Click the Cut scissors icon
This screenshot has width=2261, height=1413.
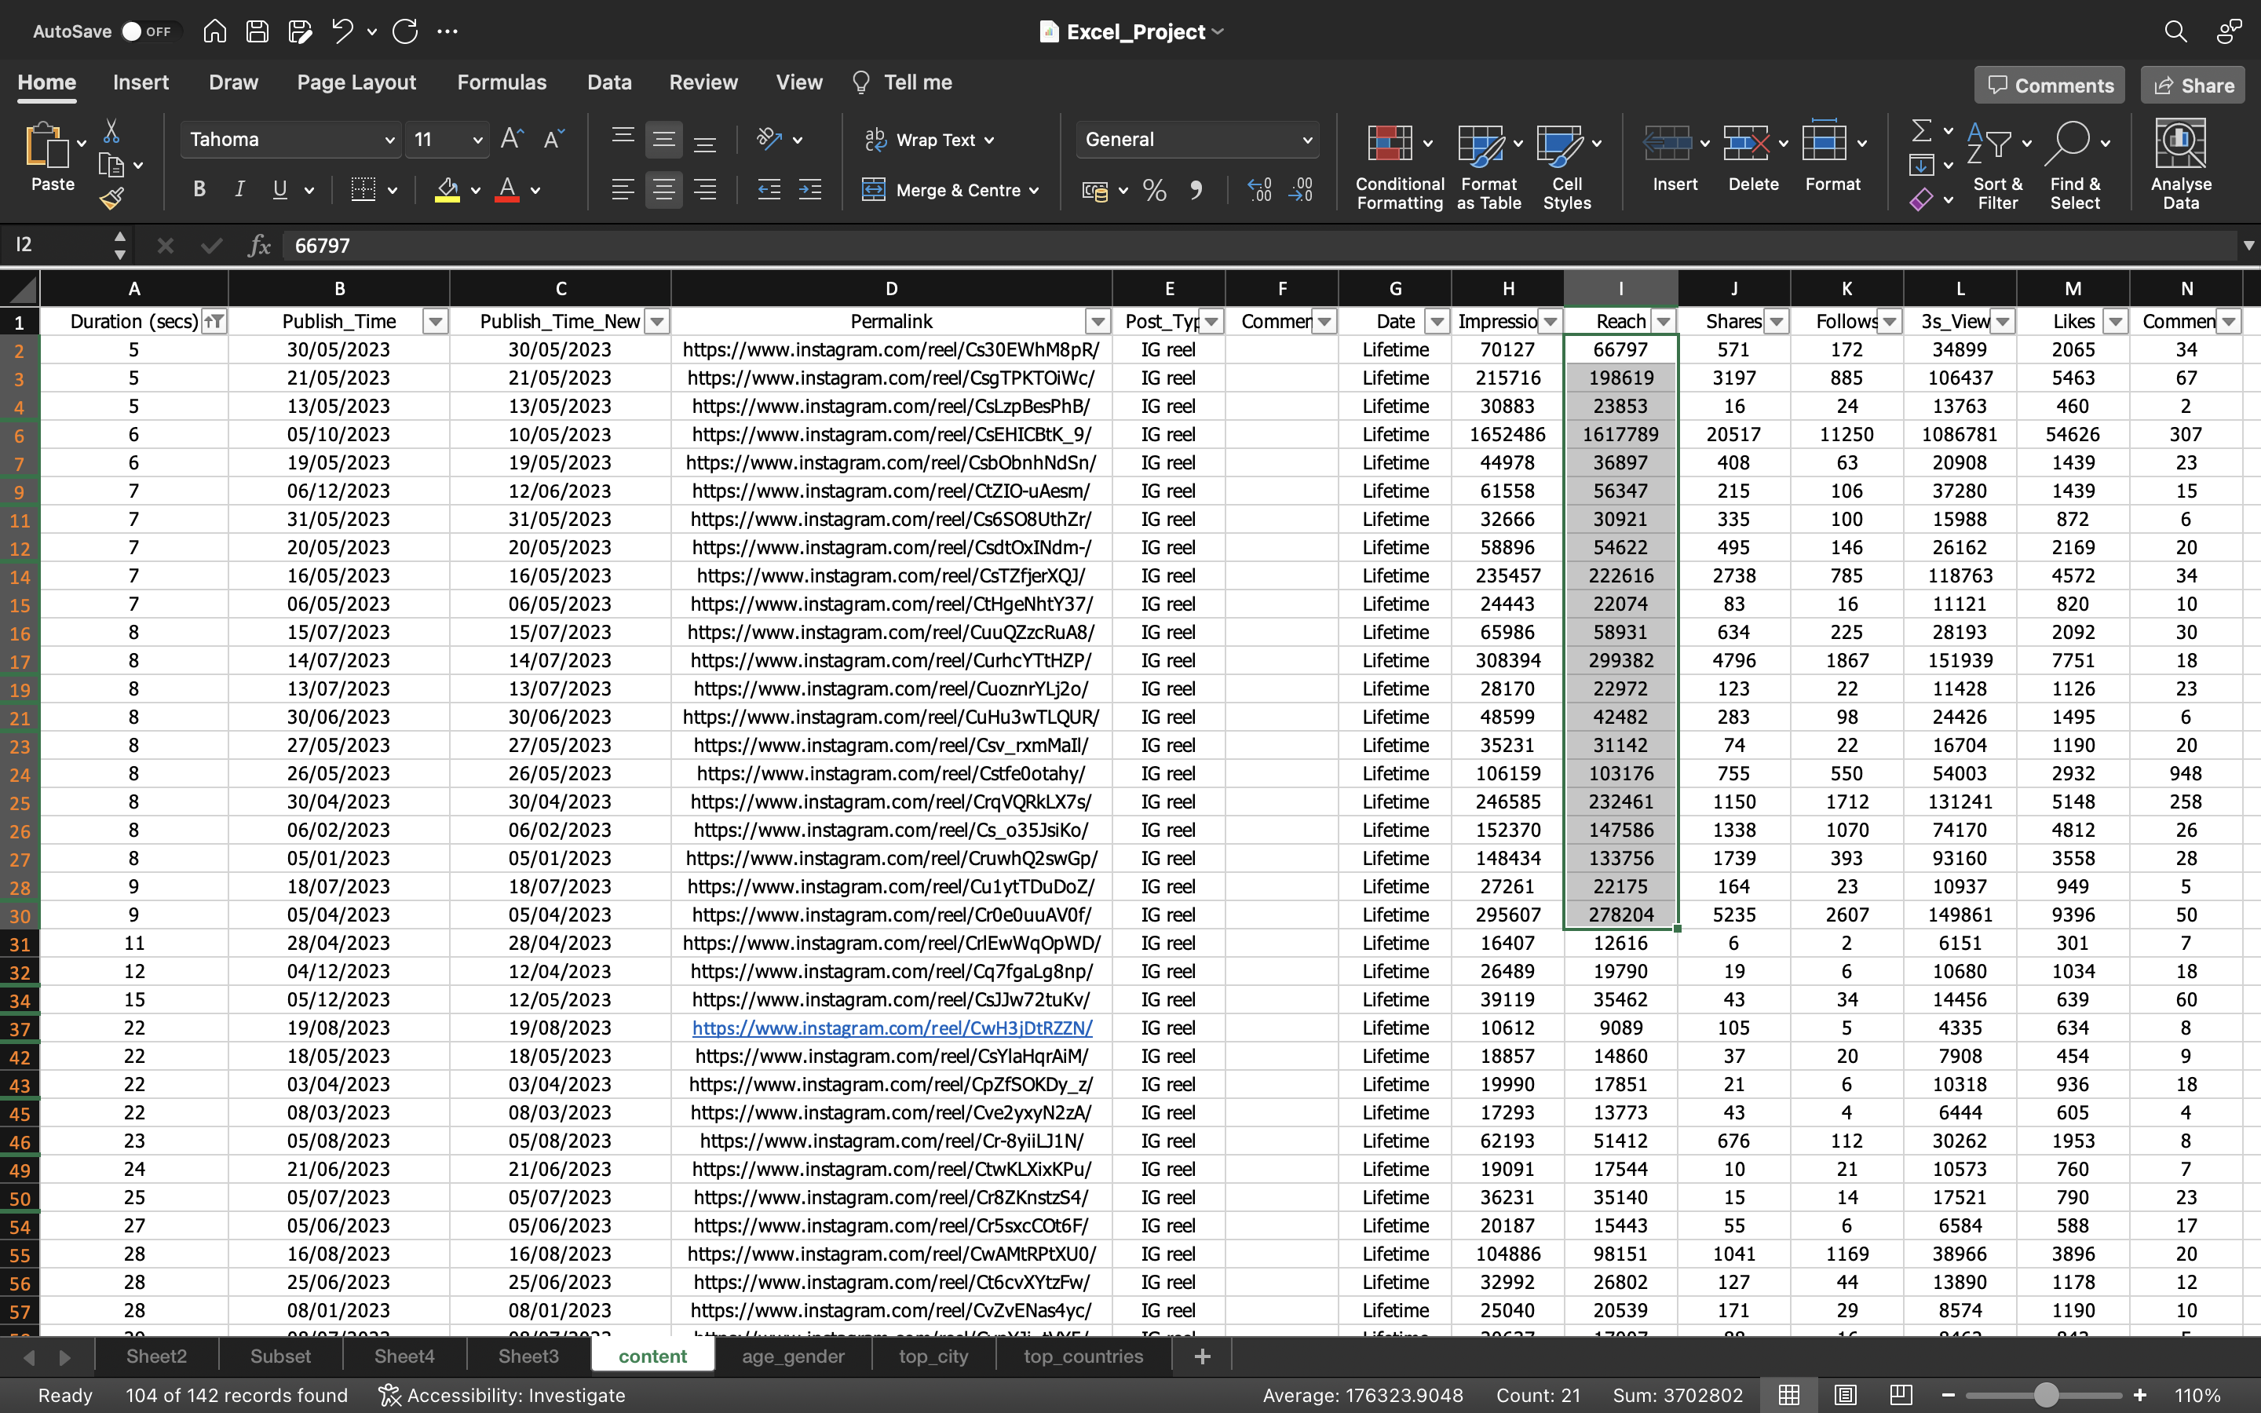[x=111, y=131]
